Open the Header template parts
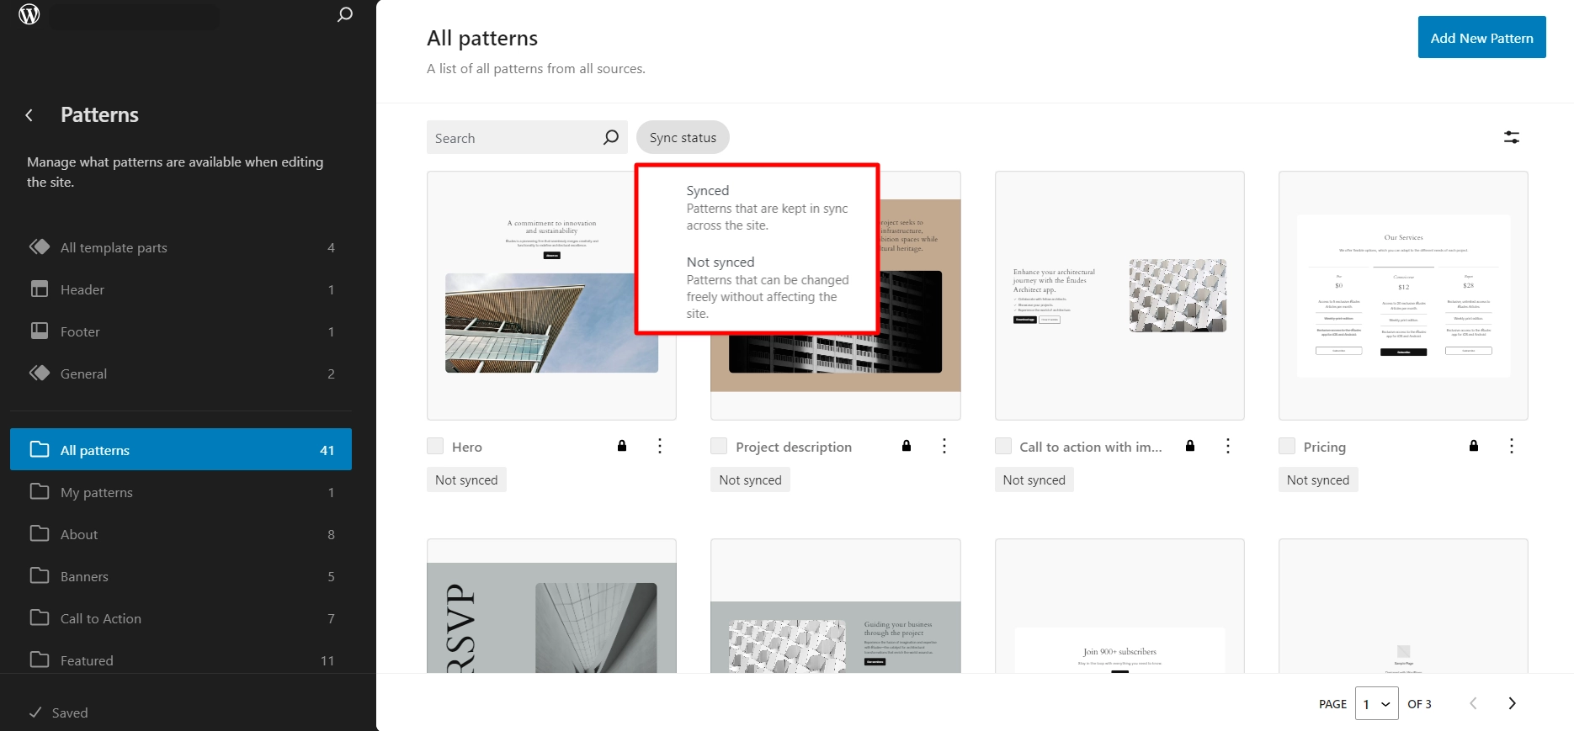This screenshot has height=731, width=1574. pos(181,289)
